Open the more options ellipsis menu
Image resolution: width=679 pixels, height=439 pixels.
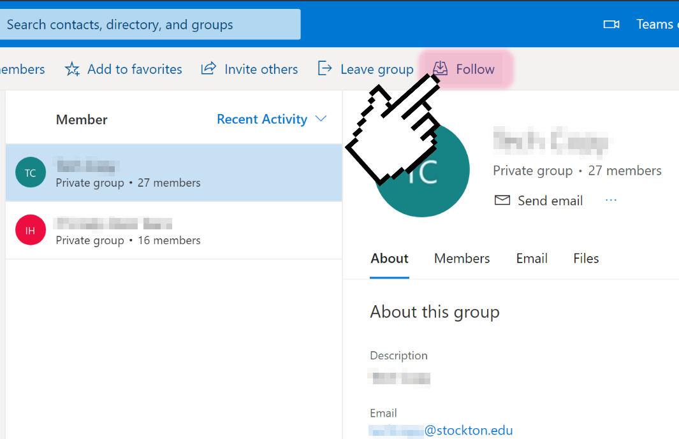[611, 200]
